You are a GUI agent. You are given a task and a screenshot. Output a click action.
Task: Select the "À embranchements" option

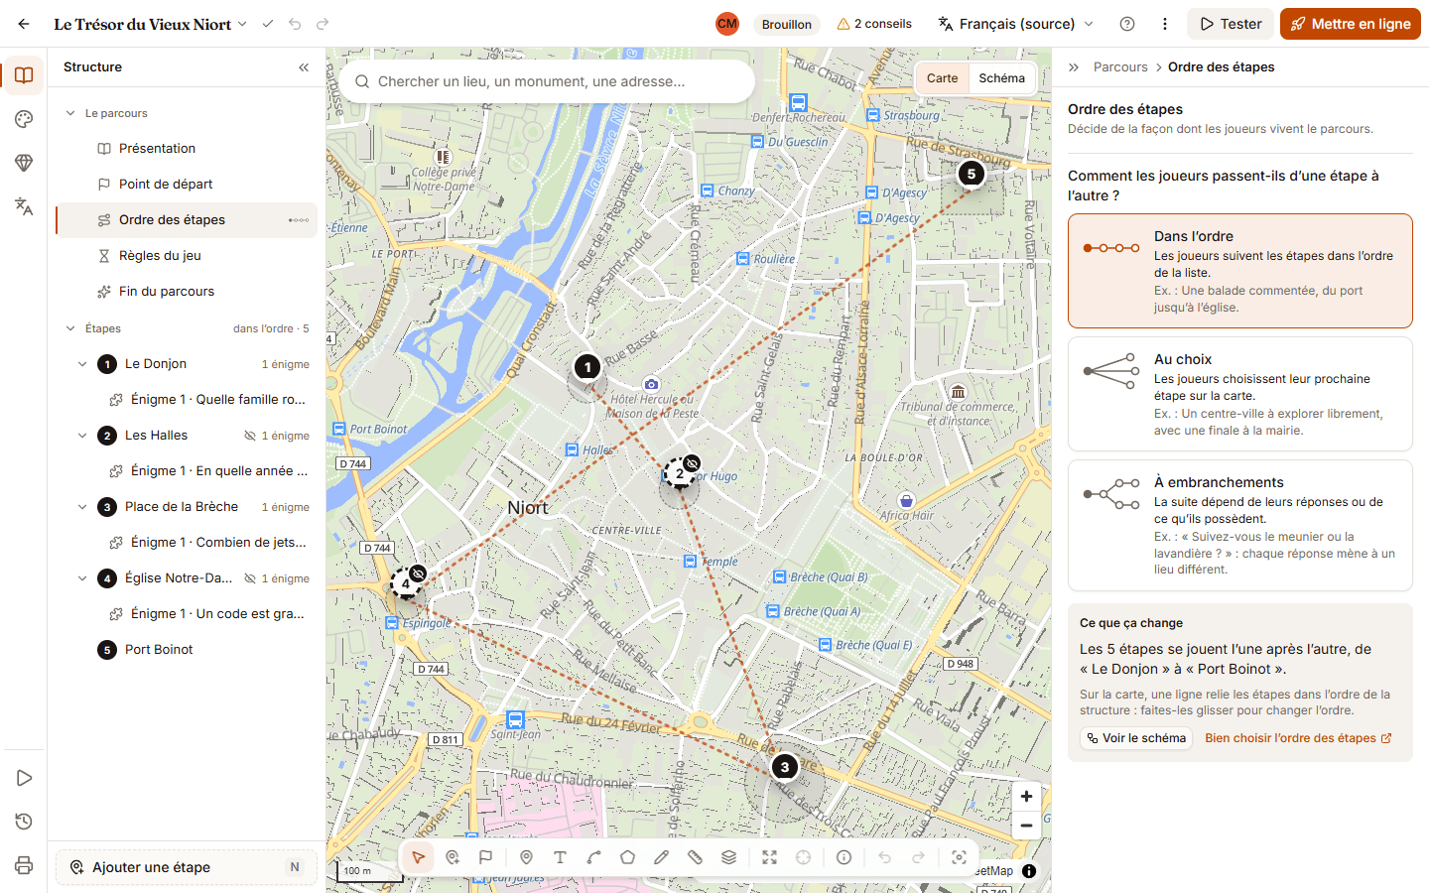[x=1240, y=525]
